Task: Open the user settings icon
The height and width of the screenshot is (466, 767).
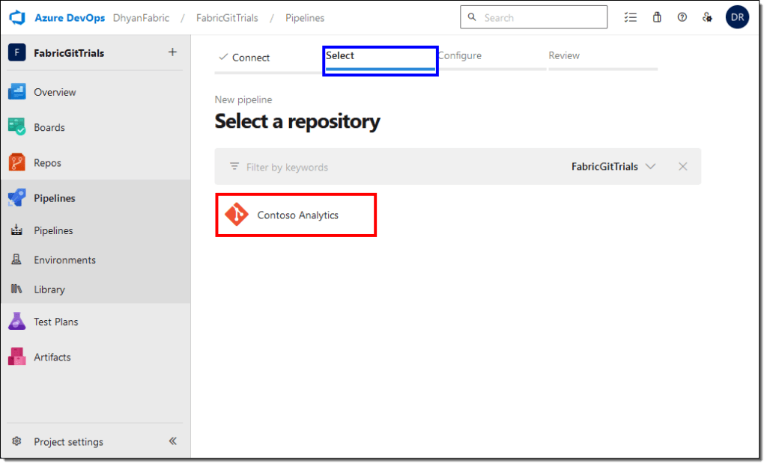Action: (707, 17)
